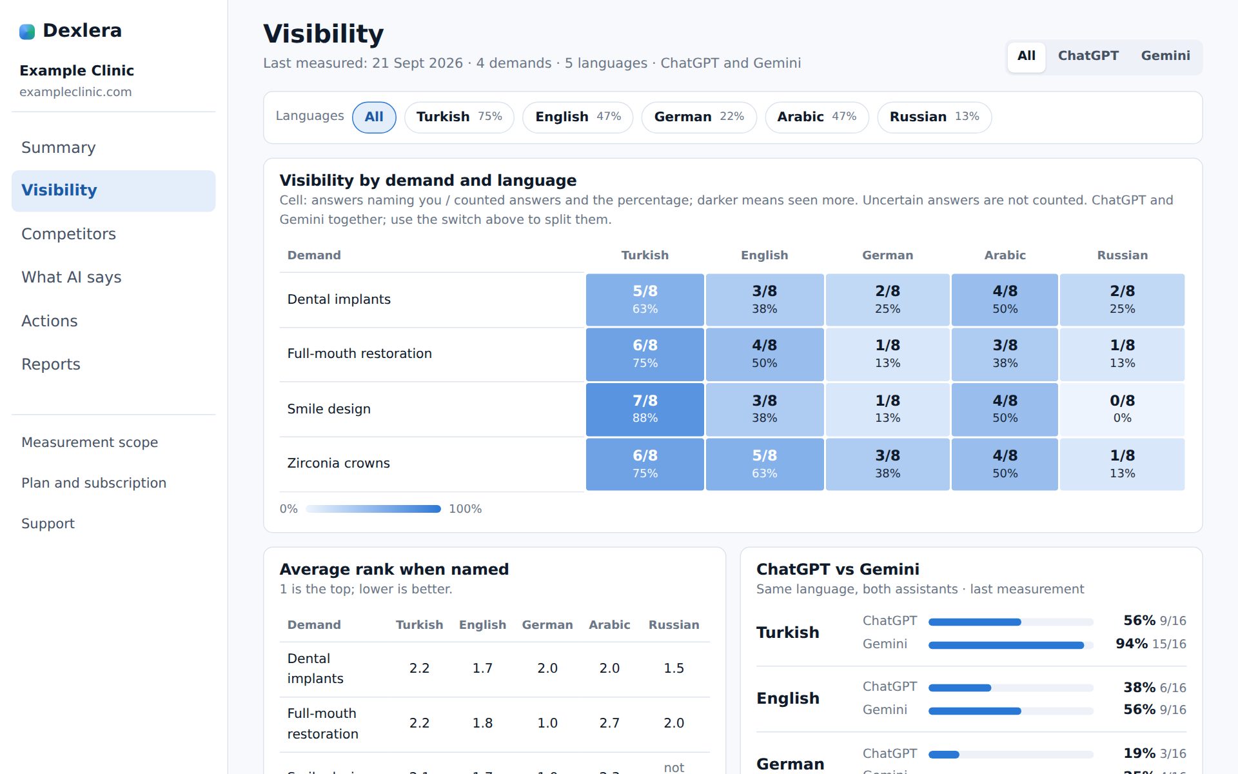Click Dental implants Russian rank 1.5
Screen dimensions: 1238x774
point(674,668)
